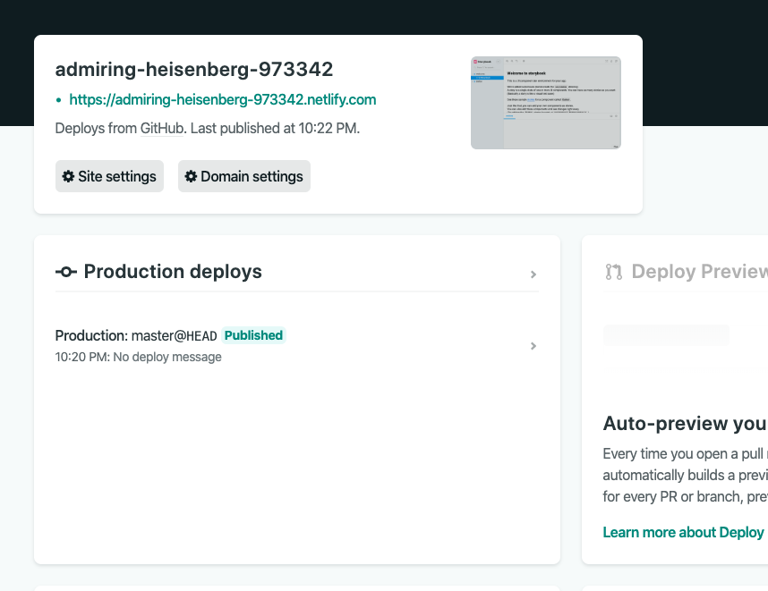The width and height of the screenshot is (768, 591).
Task: Click the Deploy Previews heading
Action: tap(698, 272)
